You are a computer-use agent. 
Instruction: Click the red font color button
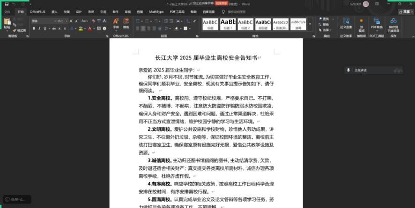point(89,29)
